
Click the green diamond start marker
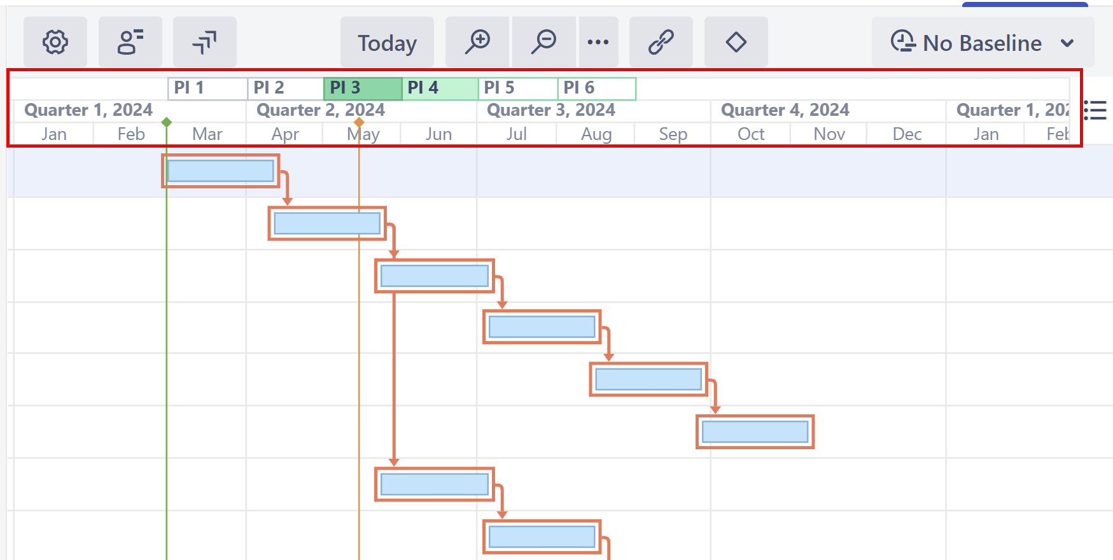(167, 122)
